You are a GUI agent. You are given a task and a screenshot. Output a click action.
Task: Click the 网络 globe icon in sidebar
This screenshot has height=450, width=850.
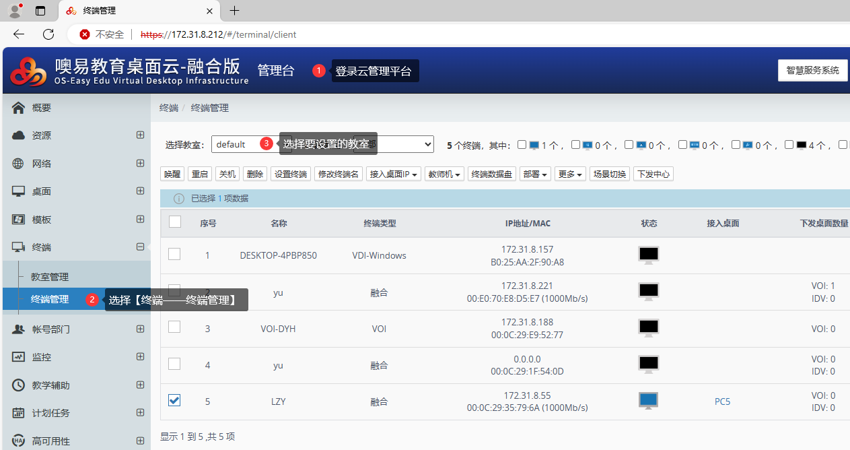coord(19,164)
